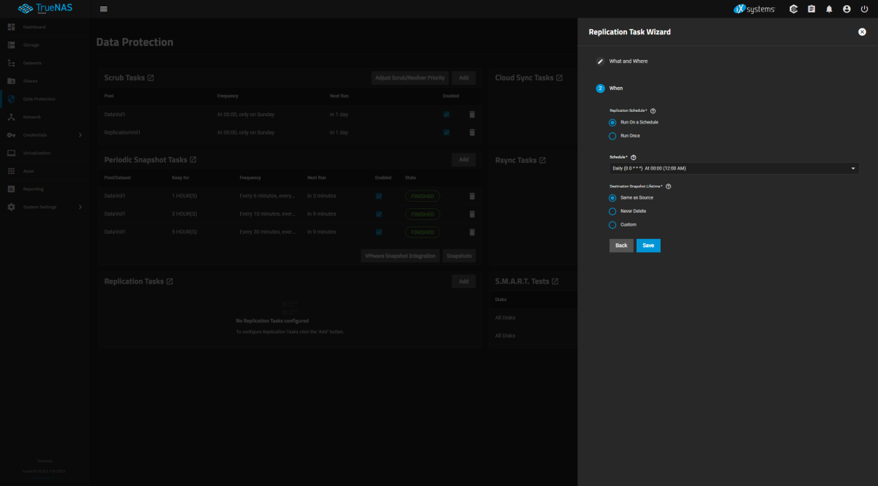
Task: Choose Custom snapshot lifetime option
Action: [x=612, y=224]
